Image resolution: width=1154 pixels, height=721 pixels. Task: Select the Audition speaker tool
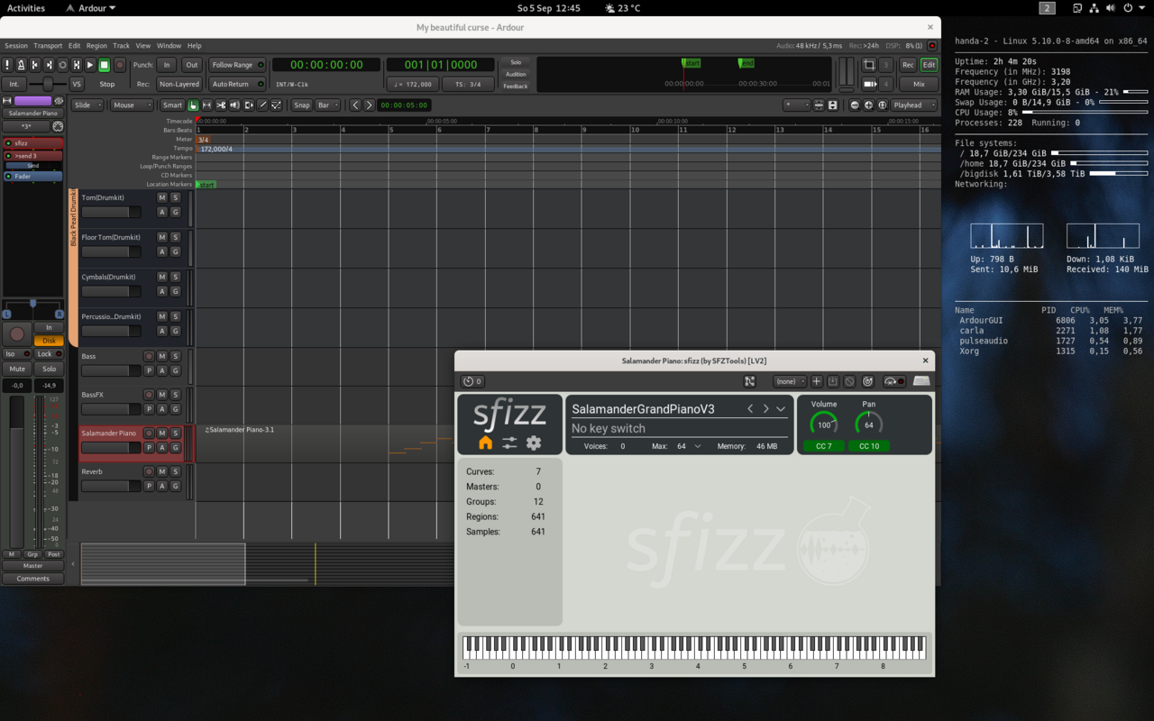point(234,105)
